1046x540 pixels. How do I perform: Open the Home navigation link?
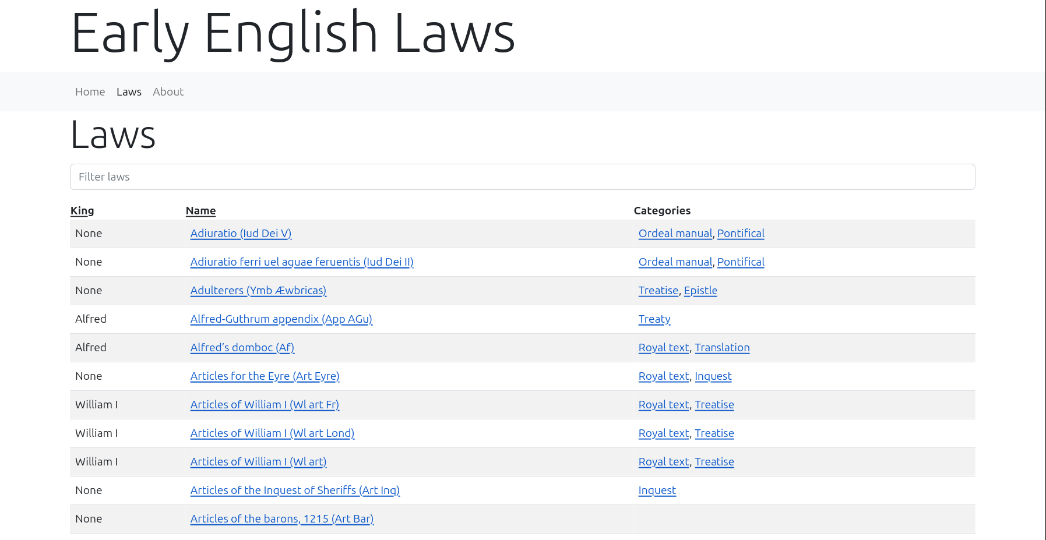point(90,92)
